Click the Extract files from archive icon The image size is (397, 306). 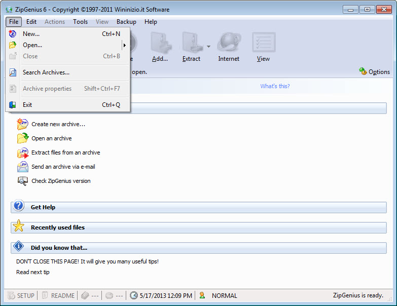point(22,153)
